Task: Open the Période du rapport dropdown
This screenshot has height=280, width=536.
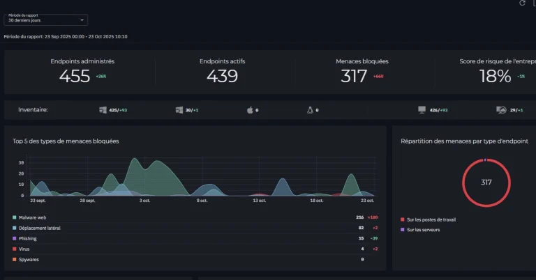Action: click(x=46, y=19)
